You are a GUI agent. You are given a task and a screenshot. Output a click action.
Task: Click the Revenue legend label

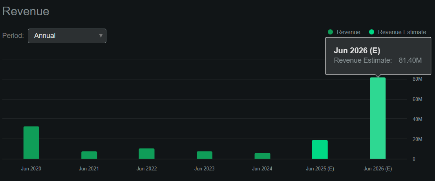(349, 32)
